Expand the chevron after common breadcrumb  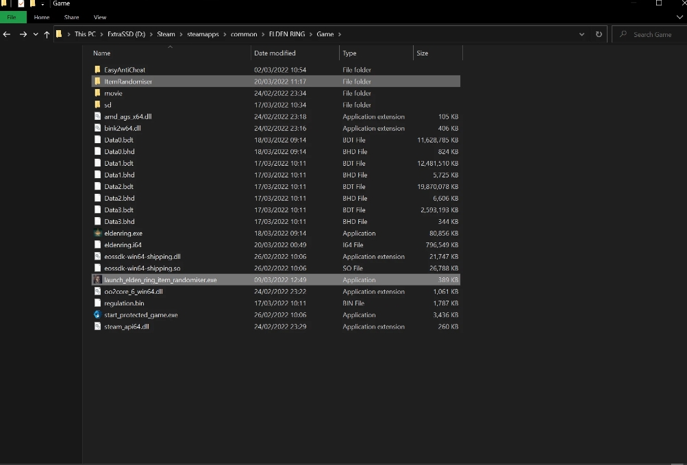(x=263, y=34)
